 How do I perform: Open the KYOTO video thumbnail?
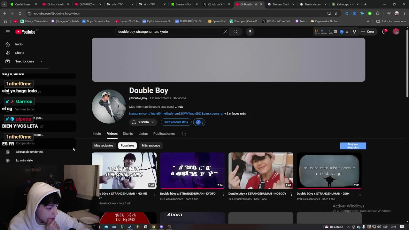(x=192, y=171)
